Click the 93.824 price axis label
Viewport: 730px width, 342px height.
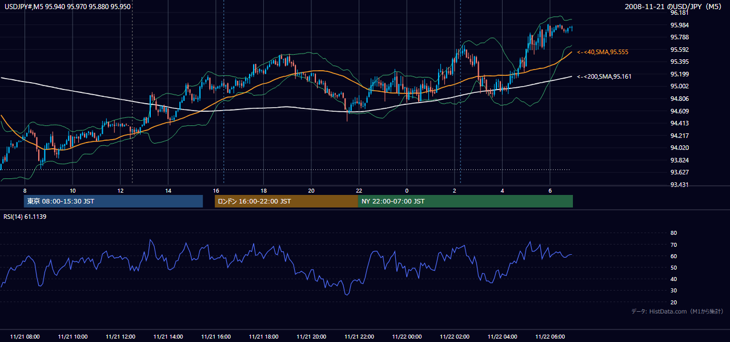pyautogui.click(x=679, y=160)
